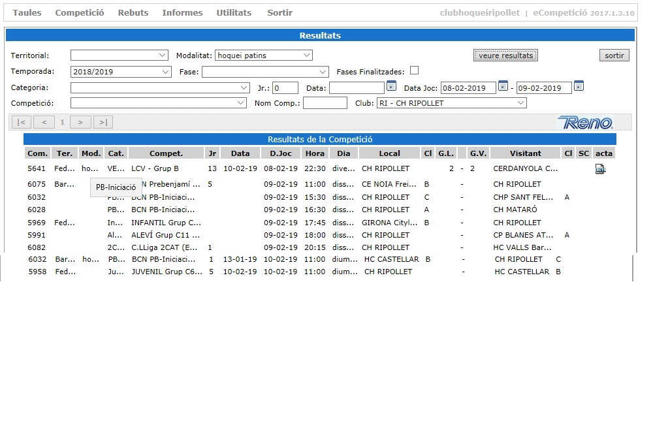The width and height of the screenshot is (653, 440).
Task: Expand the Competició dropdown
Action: click(158, 103)
